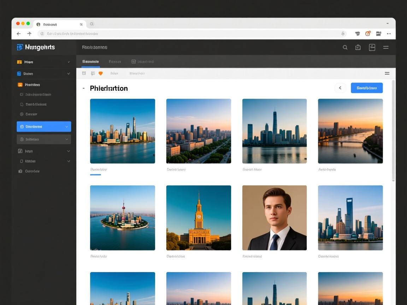Click the orange heart icon in toolbar
The image size is (407, 305).
[101, 73]
